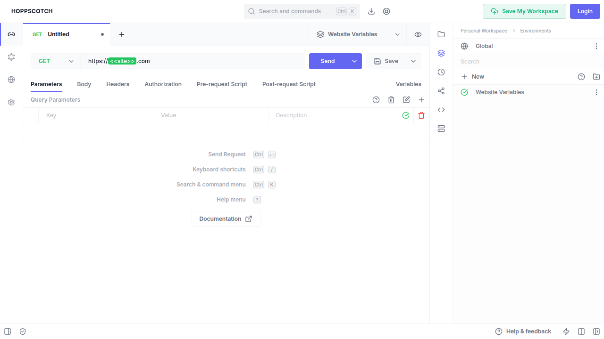Open Shared requests icon in right rail
Viewport: 604px width, 339px height.
[x=441, y=91]
